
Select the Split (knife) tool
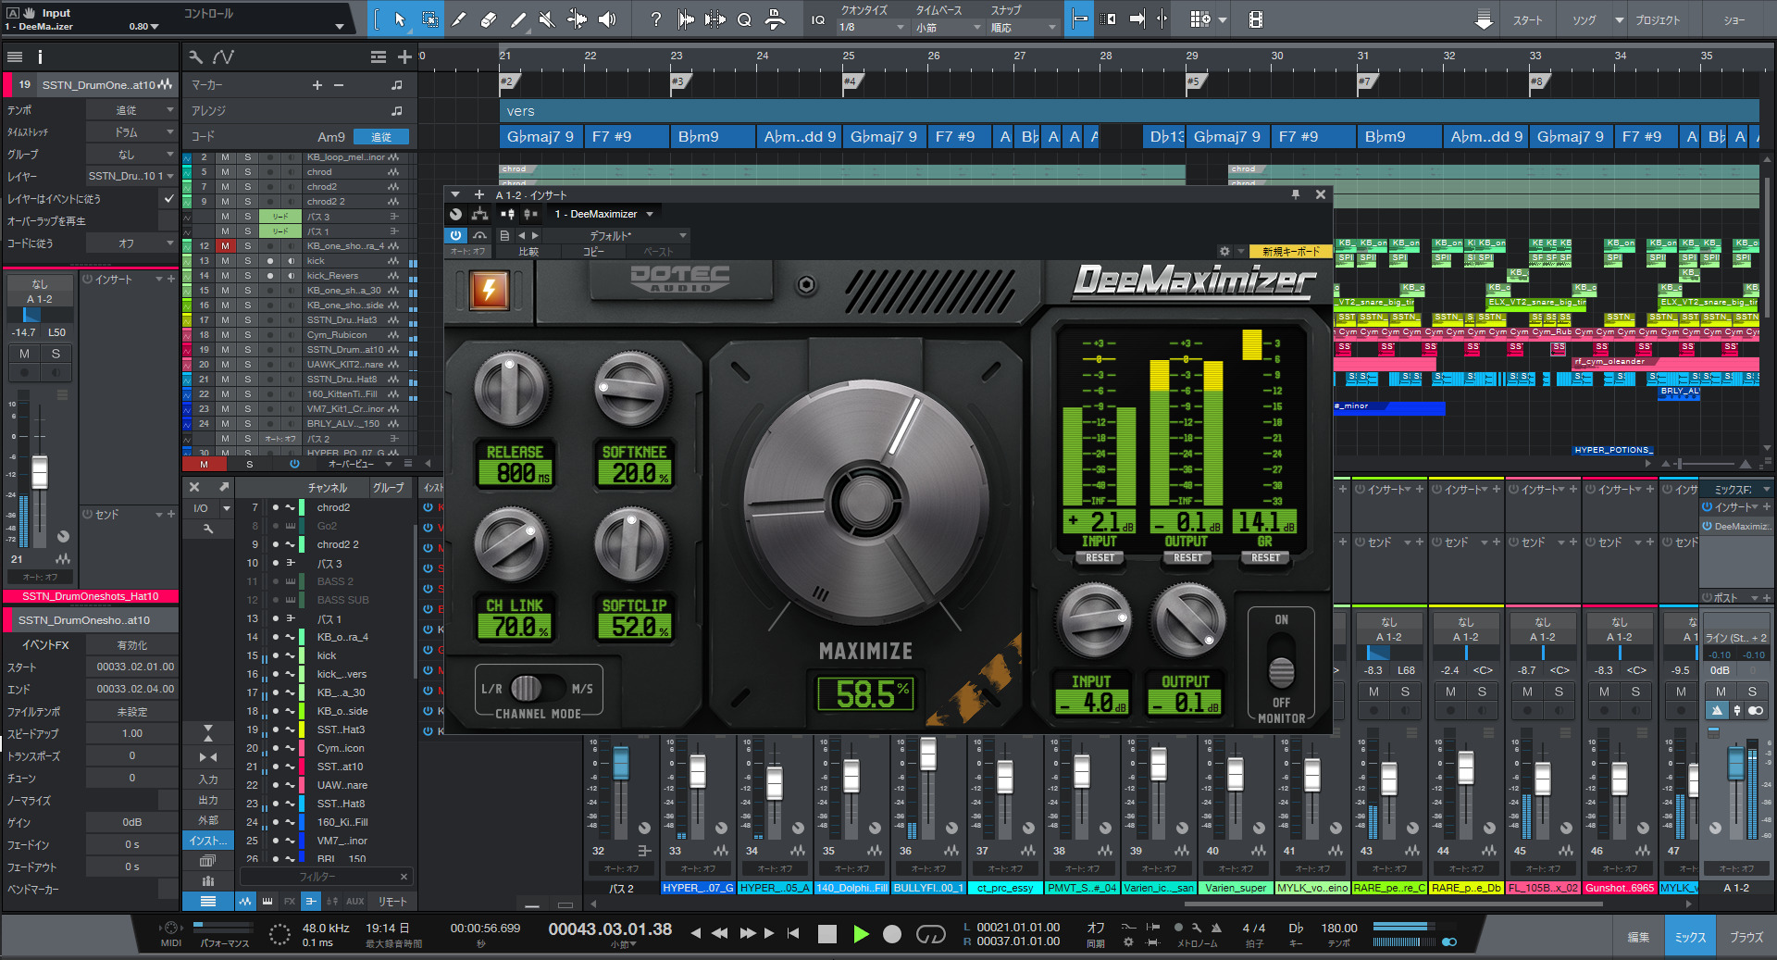pyautogui.click(x=460, y=19)
